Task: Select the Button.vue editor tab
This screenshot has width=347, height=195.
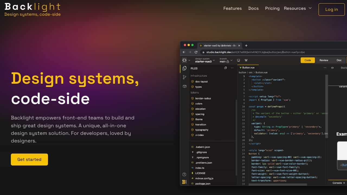Action: pos(248,68)
